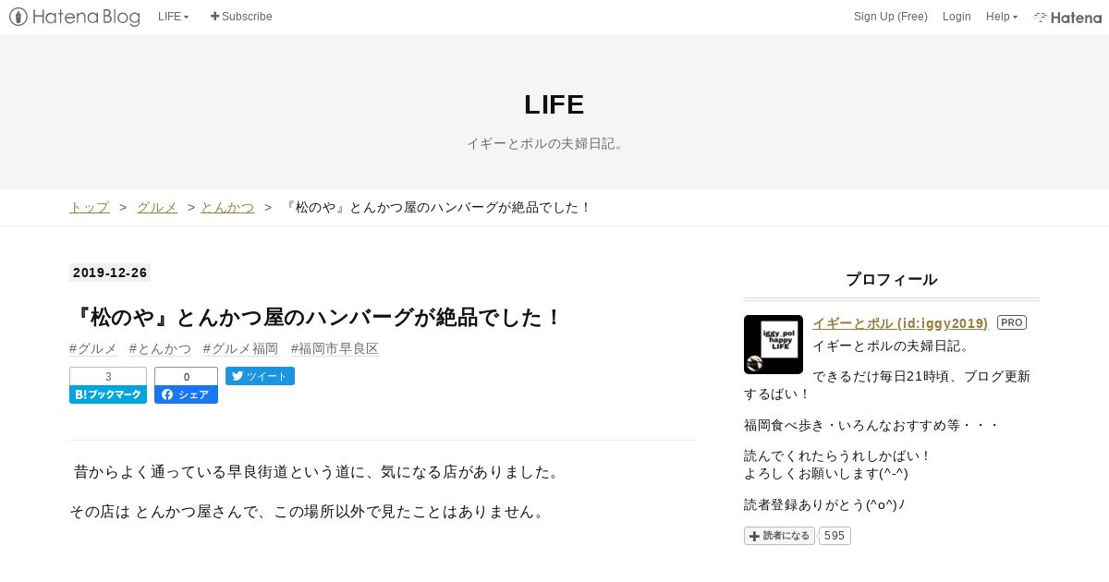Open the iggy_pol profile avatar image
Viewport: 1109px width, 582px height.
(x=774, y=345)
